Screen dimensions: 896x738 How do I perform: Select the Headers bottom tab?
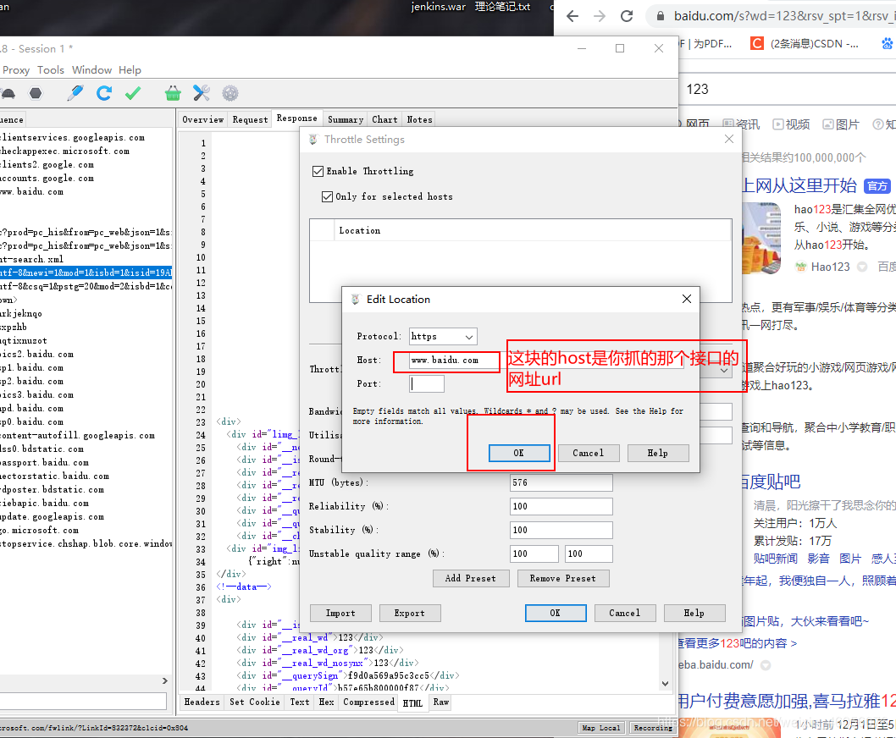202,702
